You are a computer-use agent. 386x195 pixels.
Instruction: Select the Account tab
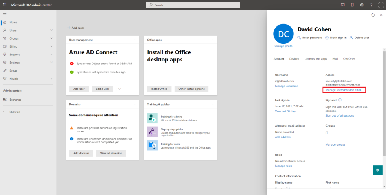(x=279, y=59)
